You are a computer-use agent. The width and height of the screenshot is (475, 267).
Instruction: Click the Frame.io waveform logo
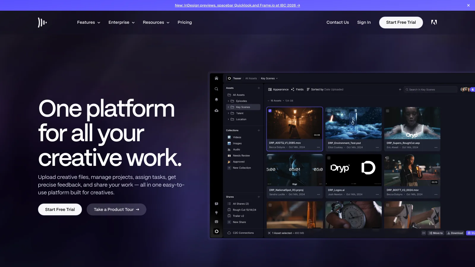coord(42,22)
